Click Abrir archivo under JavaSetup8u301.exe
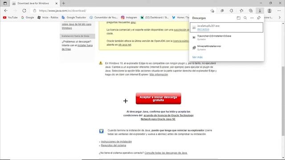285x160 pixels. tap(203, 29)
